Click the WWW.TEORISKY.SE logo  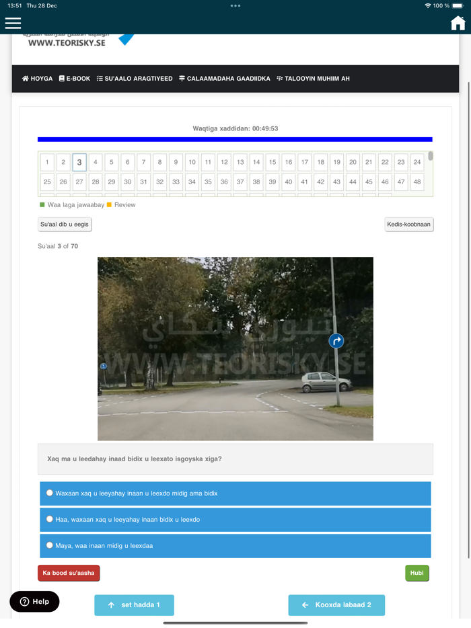tap(67, 42)
